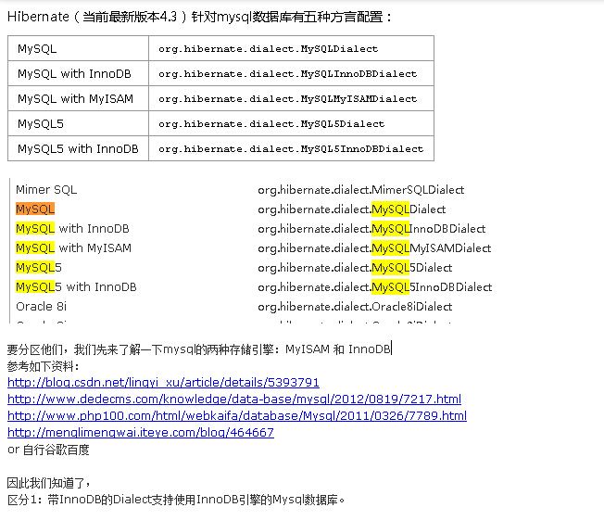Open the blog.csdn.net lingyi_xu article link

click(163, 383)
